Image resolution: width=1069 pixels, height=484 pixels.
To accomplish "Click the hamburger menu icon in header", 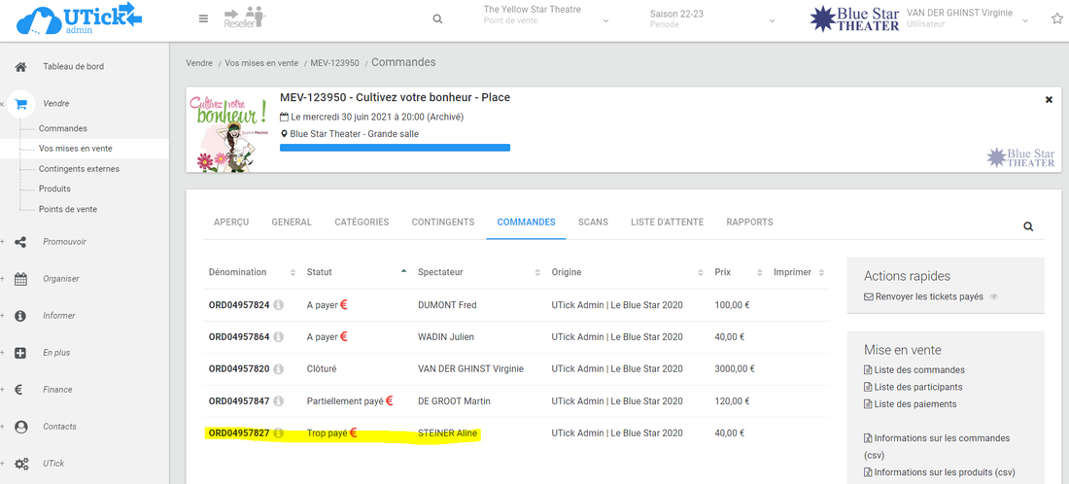I will [203, 18].
